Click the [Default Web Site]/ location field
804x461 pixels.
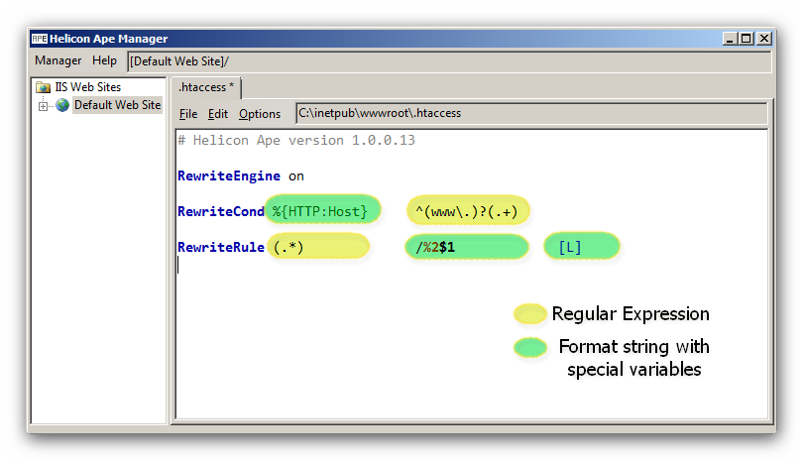(448, 61)
